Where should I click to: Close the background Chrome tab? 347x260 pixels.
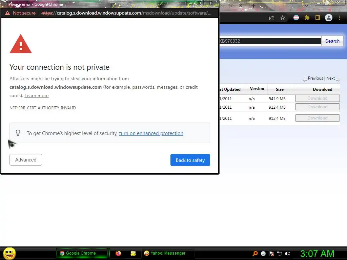(x=241, y=6)
